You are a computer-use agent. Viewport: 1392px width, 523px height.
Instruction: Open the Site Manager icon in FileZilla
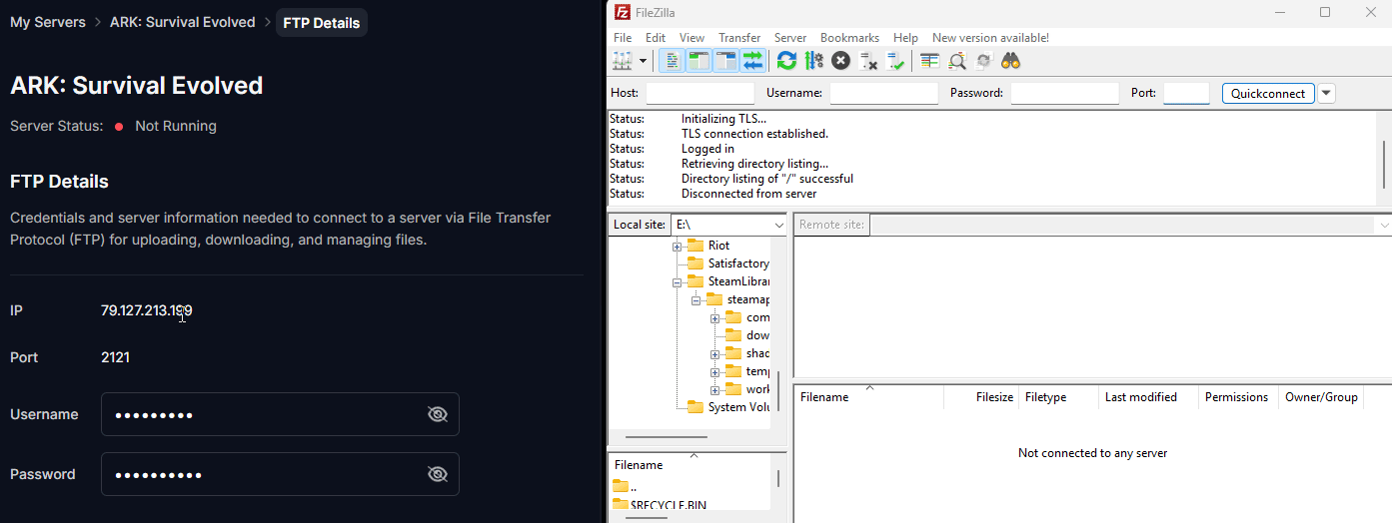click(x=623, y=61)
